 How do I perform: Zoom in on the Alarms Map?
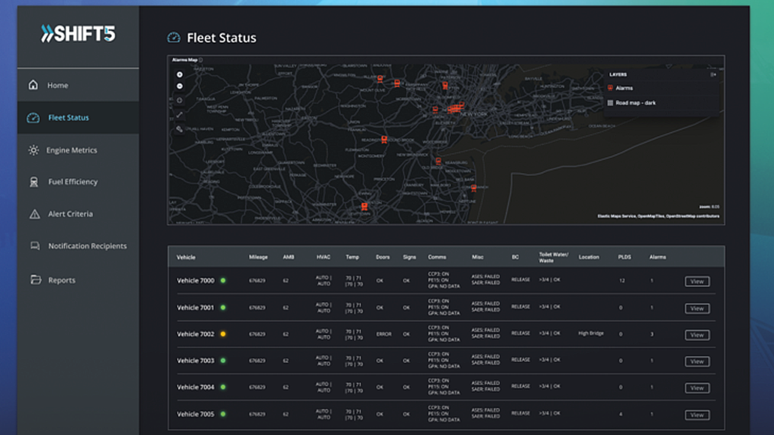pos(180,75)
